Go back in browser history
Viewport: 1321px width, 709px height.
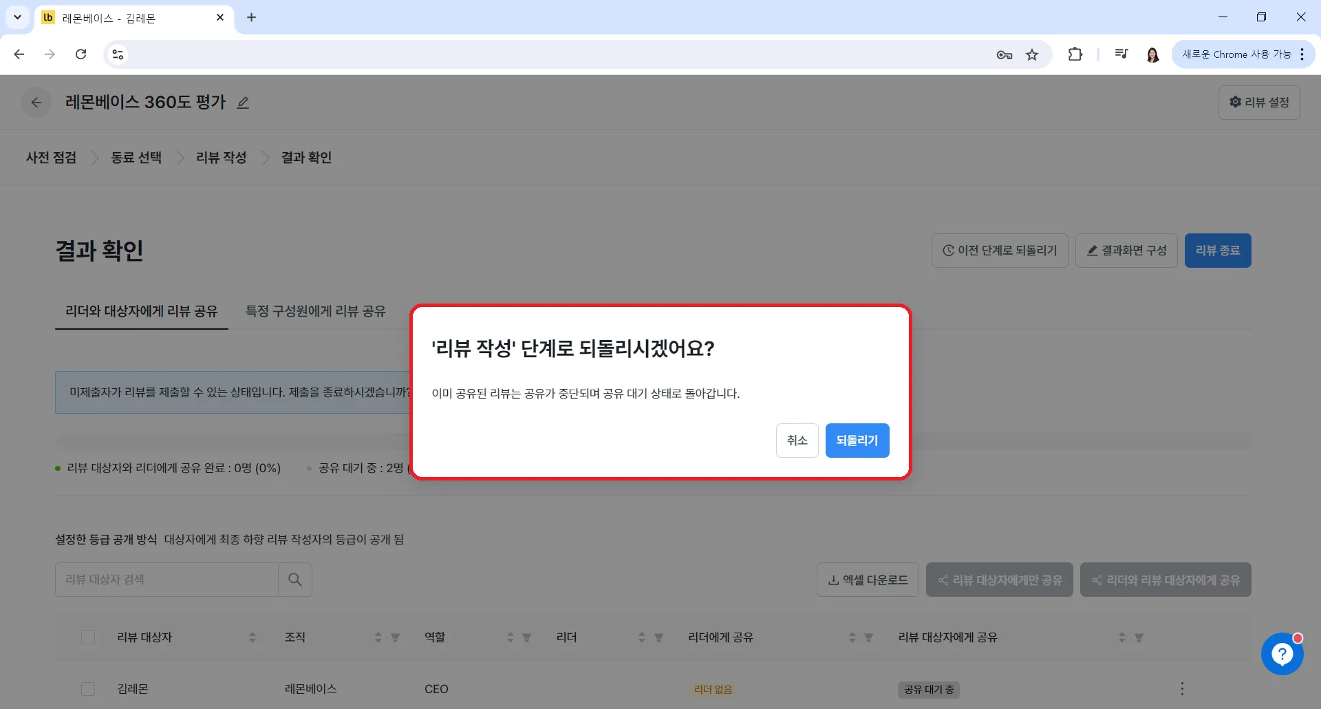(19, 54)
